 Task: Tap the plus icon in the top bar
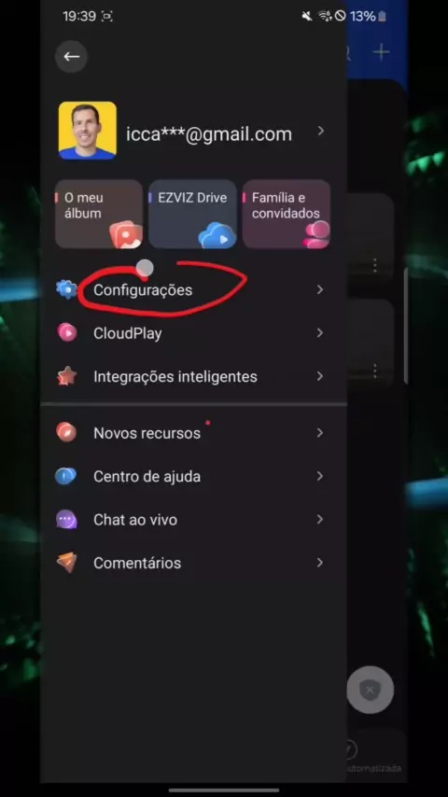381,52
